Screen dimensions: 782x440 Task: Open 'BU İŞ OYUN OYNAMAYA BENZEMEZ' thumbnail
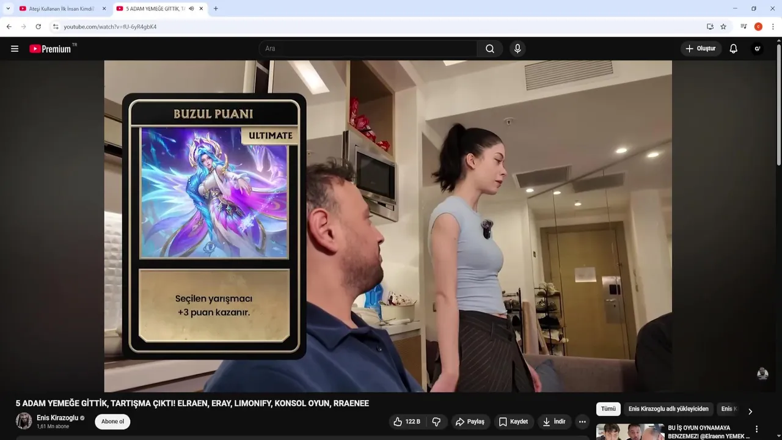coord(630,431)
